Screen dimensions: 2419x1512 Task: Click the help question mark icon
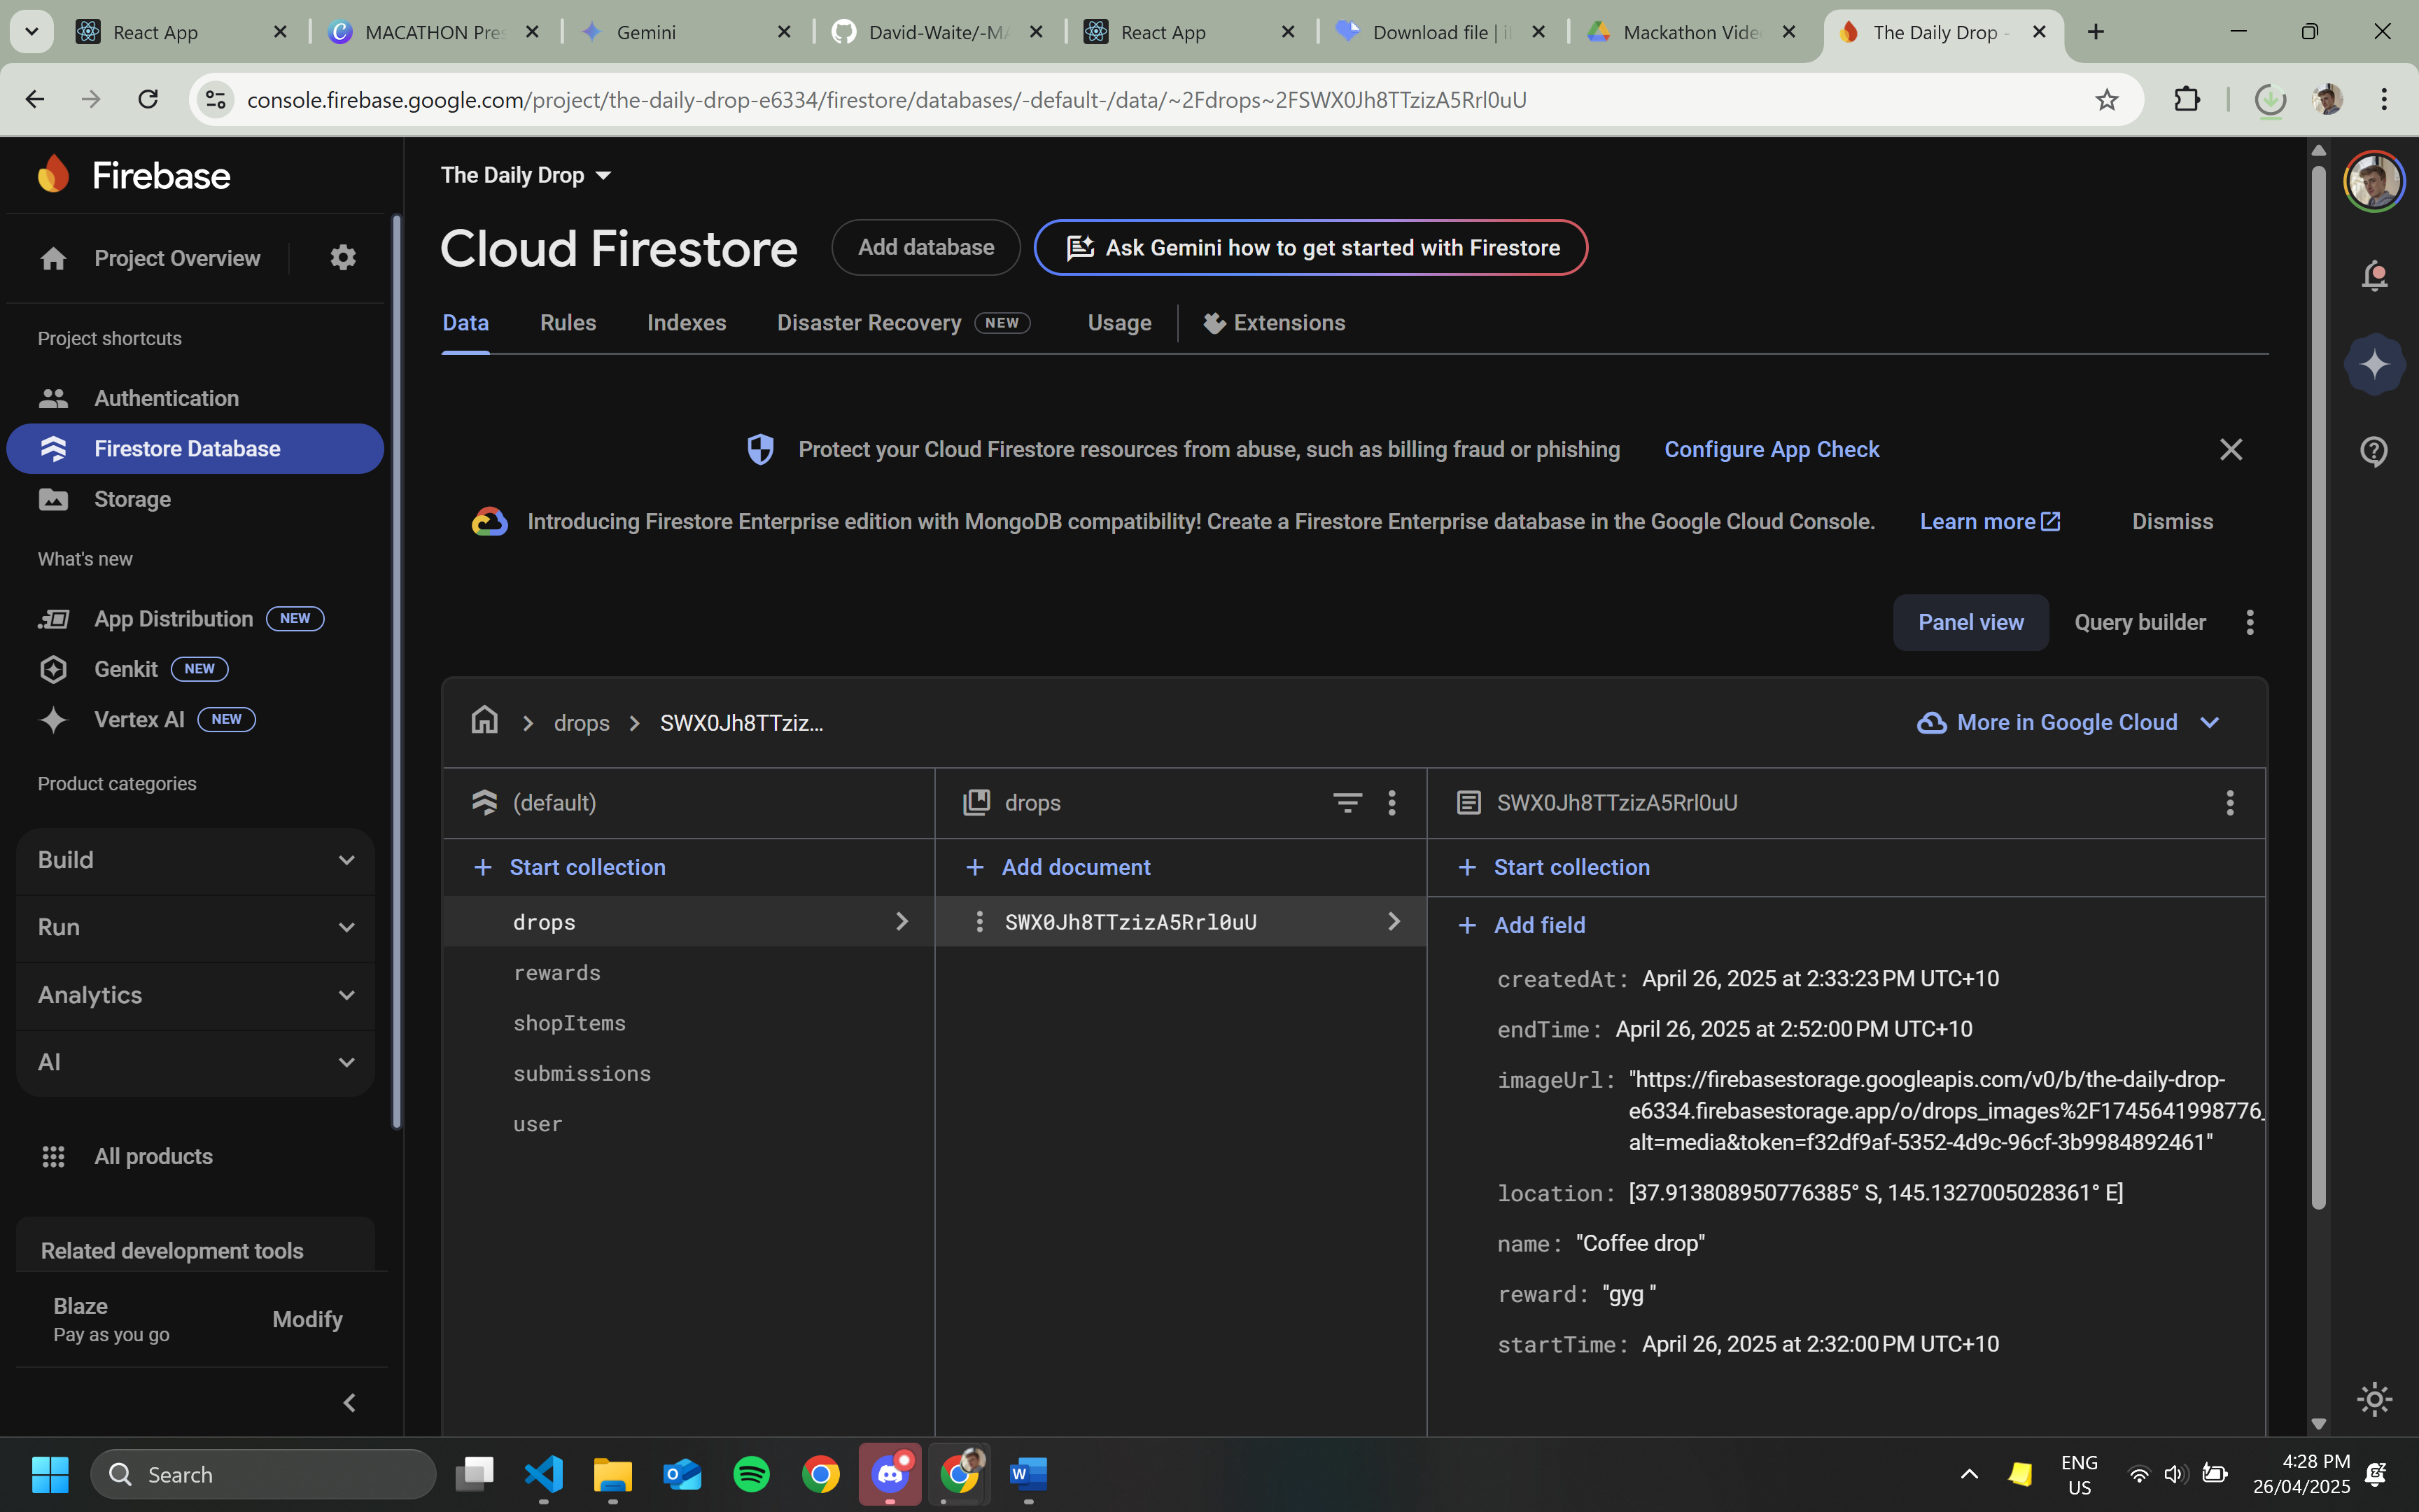point(2374,451)
